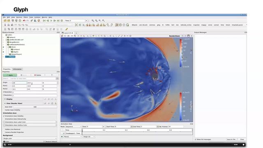Click the Delete button
The width and height of the screenshot is (263, 148).
point(38,75)
